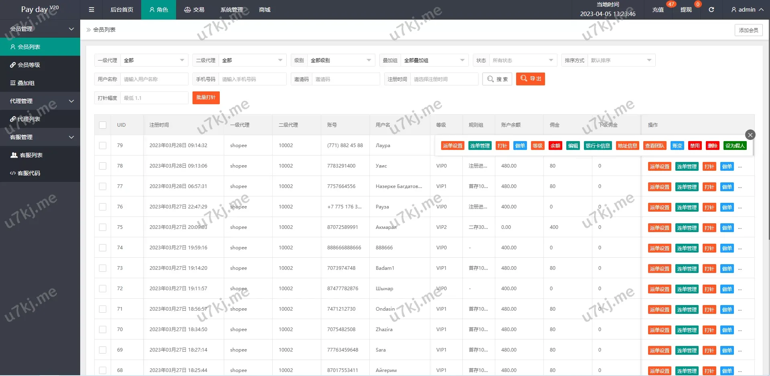Select the checkbox for UID 75
The height and width of the screenshot is (376, 770).
pos(103,227)
